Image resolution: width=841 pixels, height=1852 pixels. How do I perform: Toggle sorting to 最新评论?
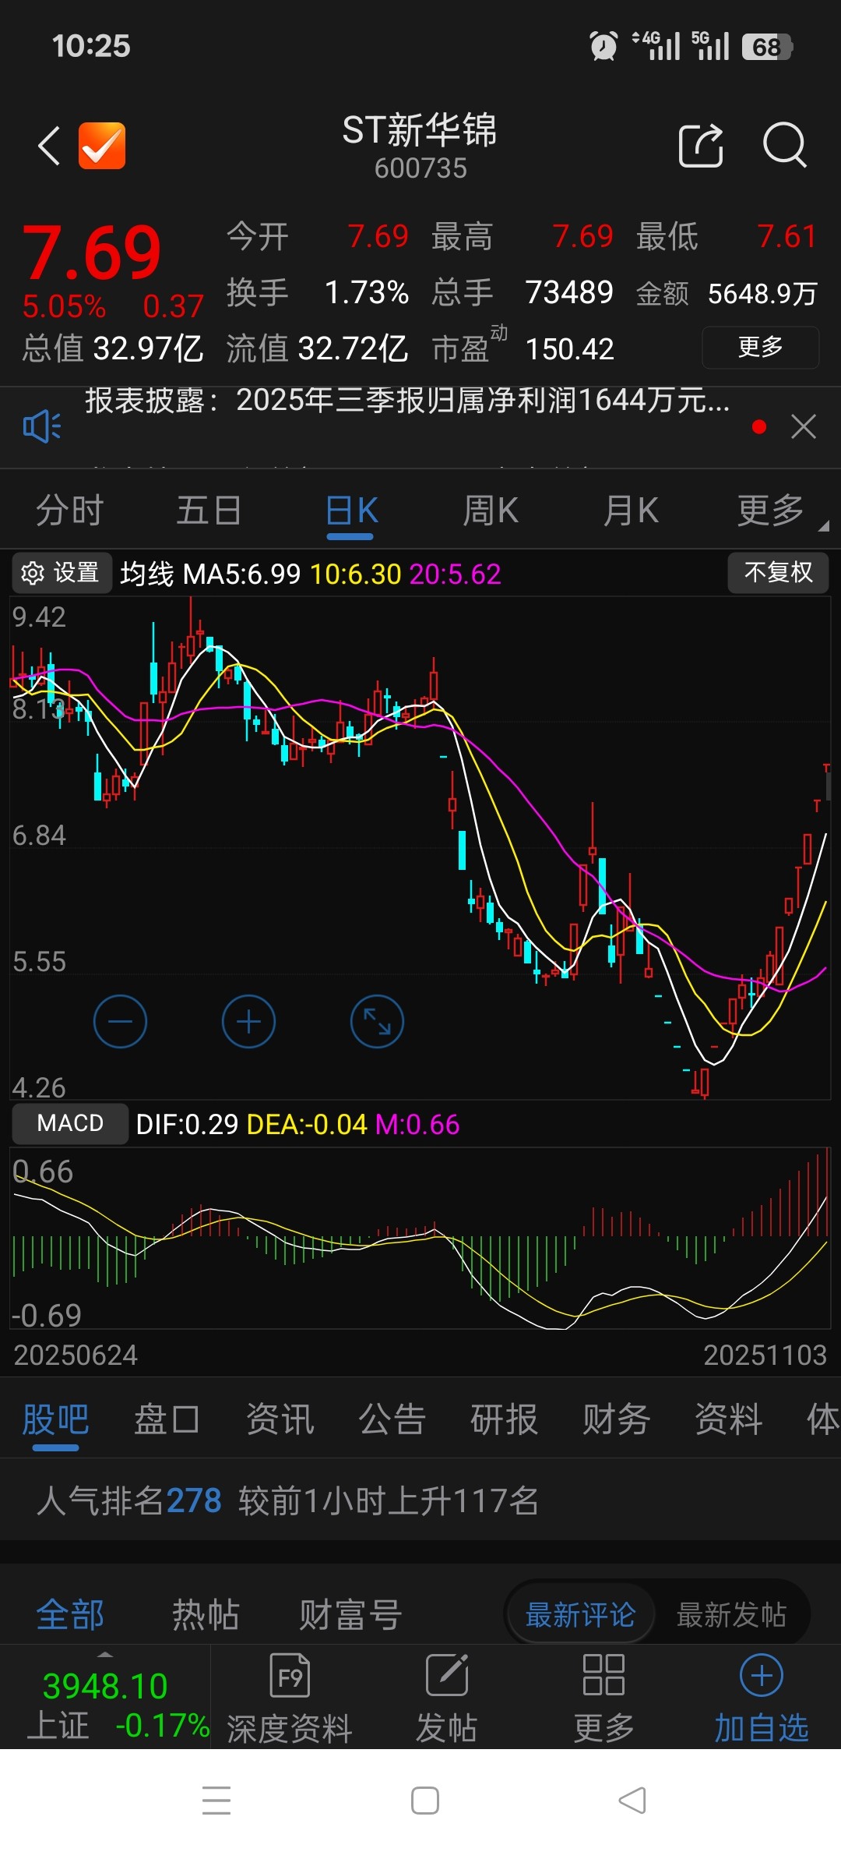point(580,1614)
